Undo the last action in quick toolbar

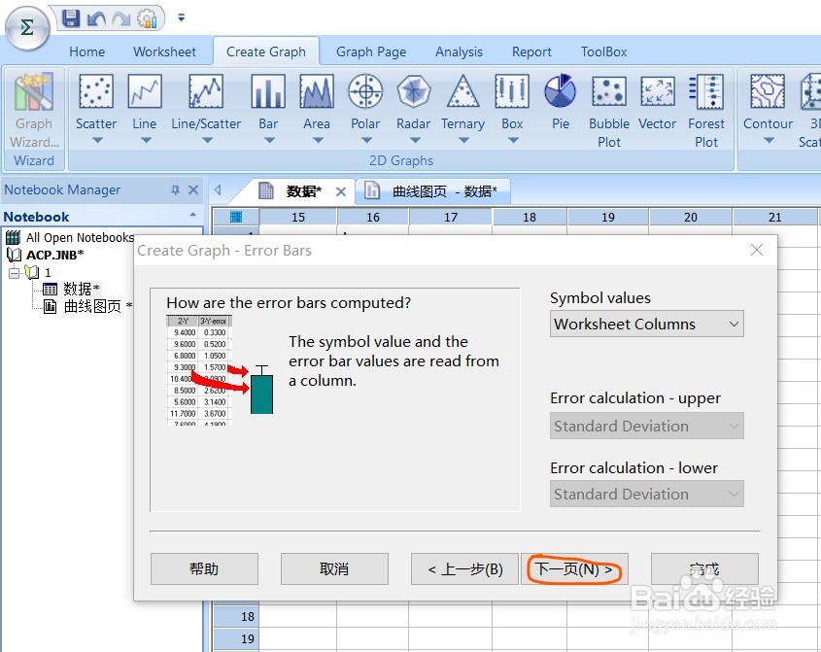[x=96, y=19]
